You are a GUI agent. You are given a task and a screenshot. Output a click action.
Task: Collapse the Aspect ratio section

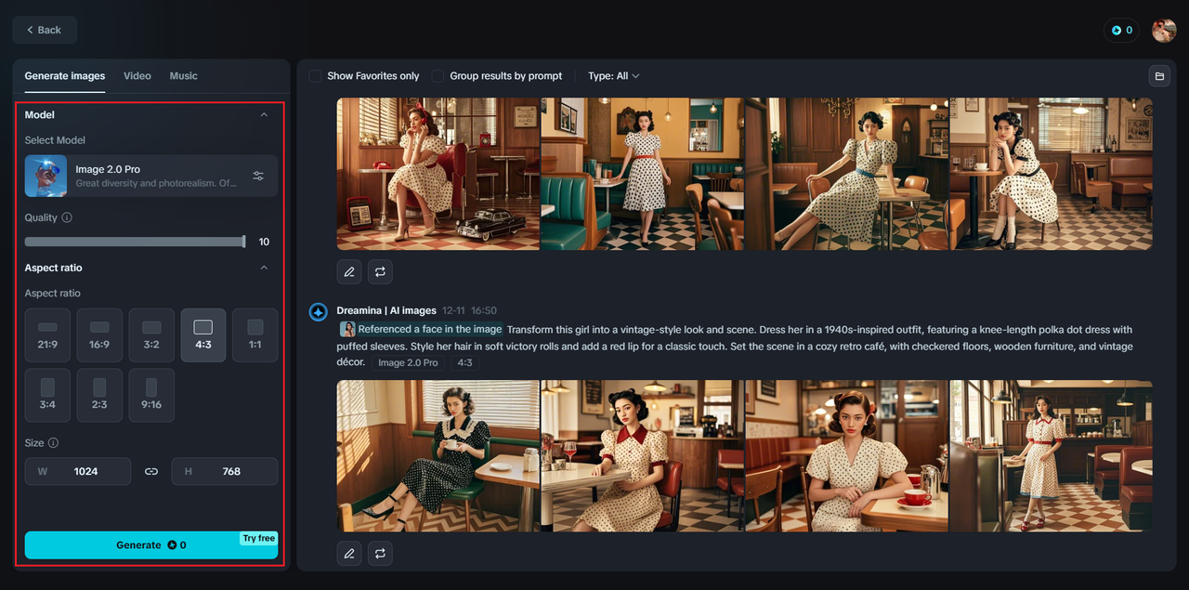264,268
